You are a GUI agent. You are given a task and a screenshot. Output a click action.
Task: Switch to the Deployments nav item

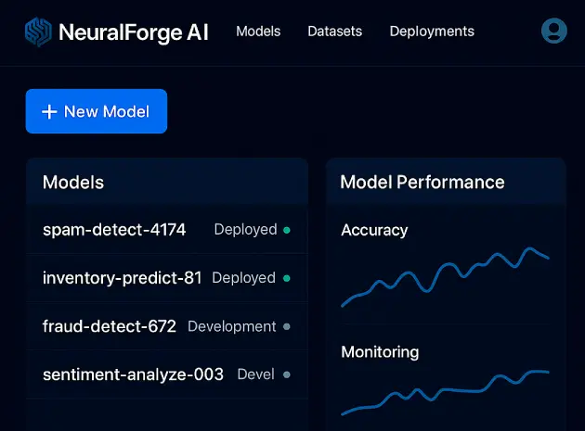coord(432,32)
